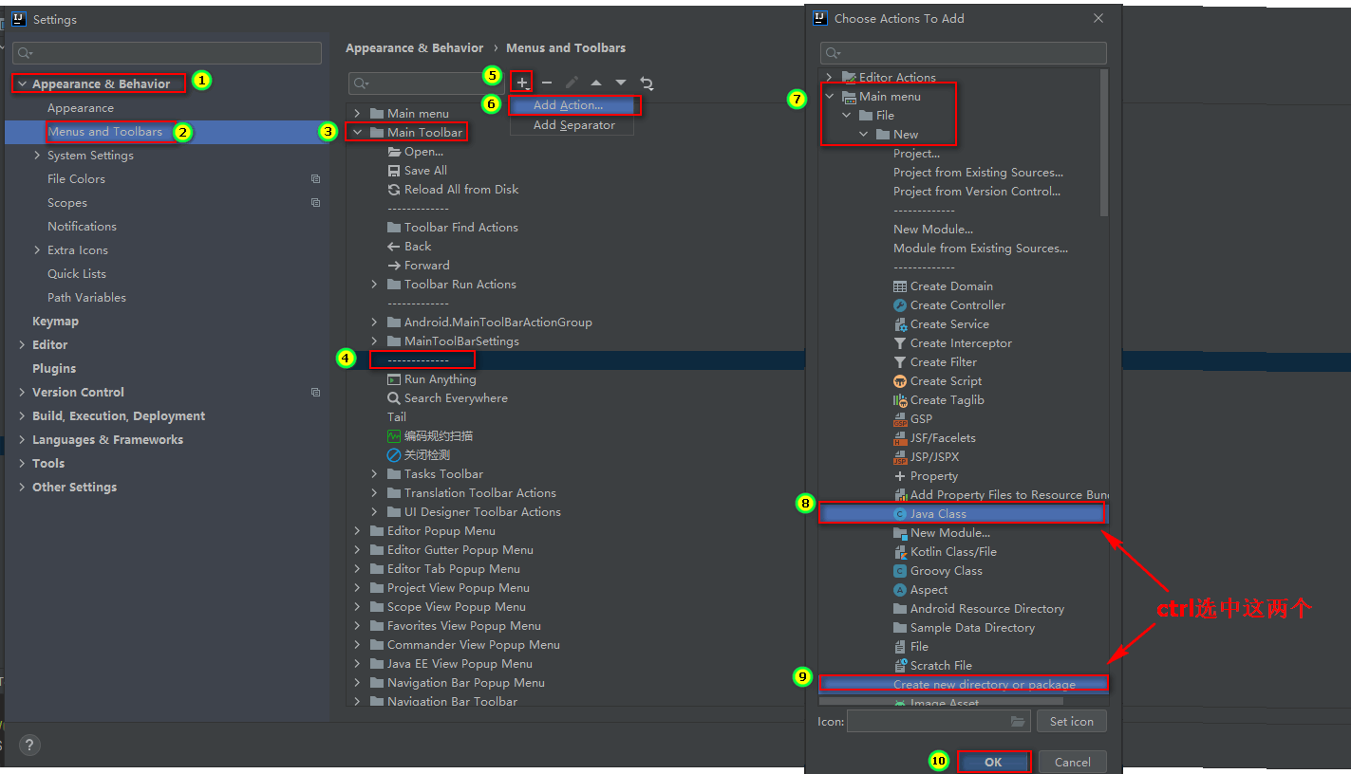1351x774 pixels.
Task: Select the 编码规约扫描 toolbar action
Action: (x=439, y=435)
